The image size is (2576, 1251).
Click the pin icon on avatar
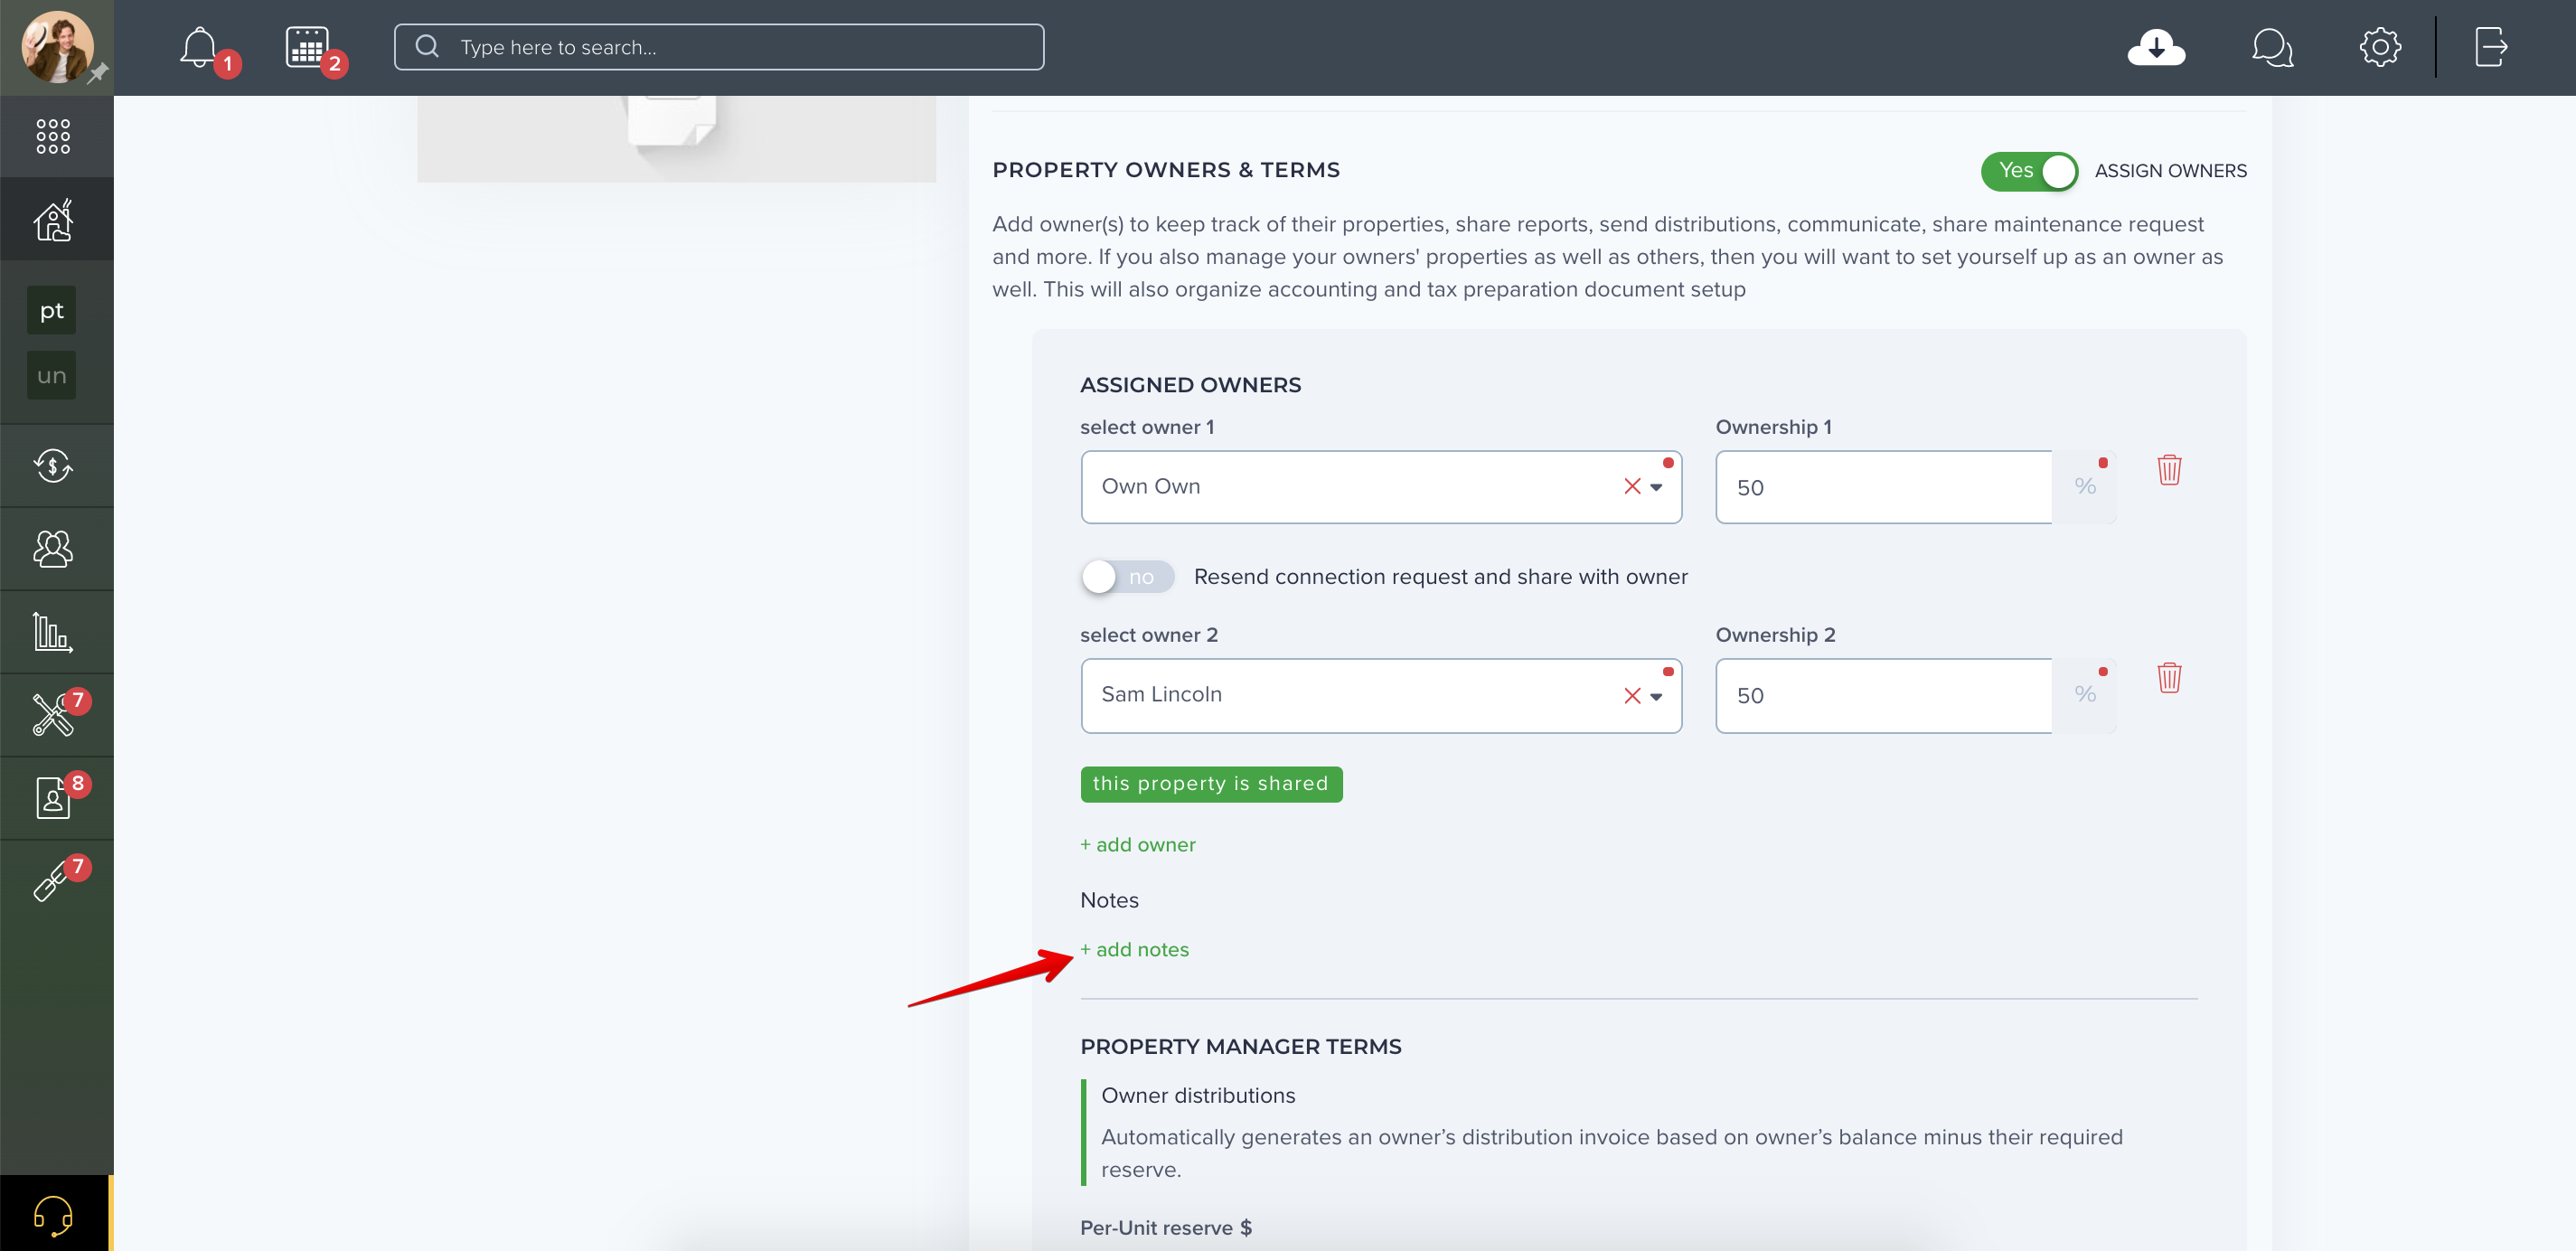tap(97, 74)
